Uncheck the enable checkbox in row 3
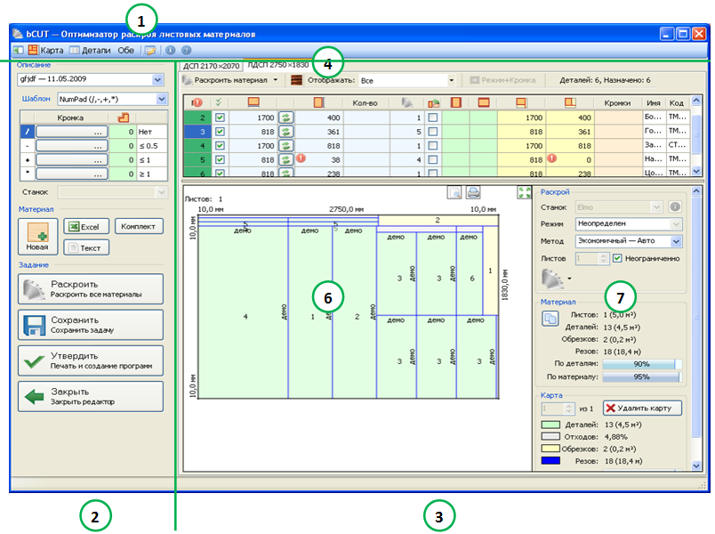The width and height of the screenshot is (715, 534). 220,132
